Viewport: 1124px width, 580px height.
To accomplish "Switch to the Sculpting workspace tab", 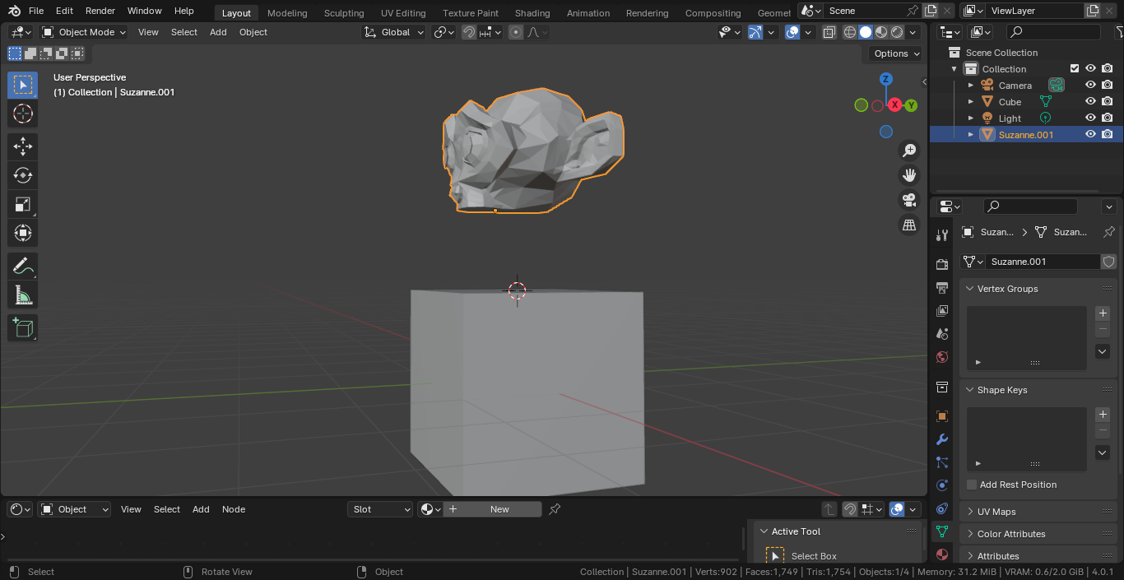I will [344, 13].
